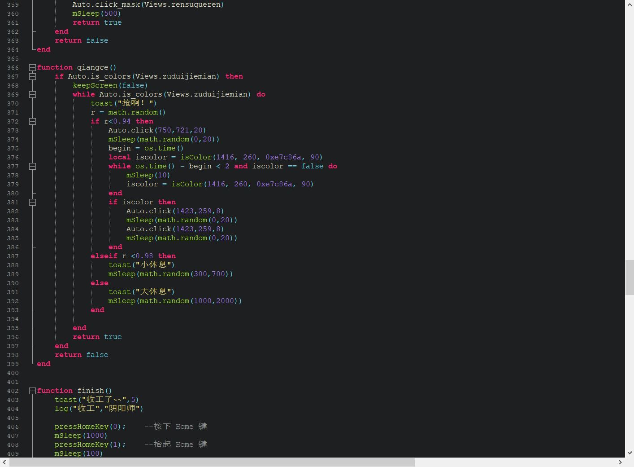Click 'pressHomeKey(0);' on line 406
This screenshot has height=467, width=634.
point(91,427)
